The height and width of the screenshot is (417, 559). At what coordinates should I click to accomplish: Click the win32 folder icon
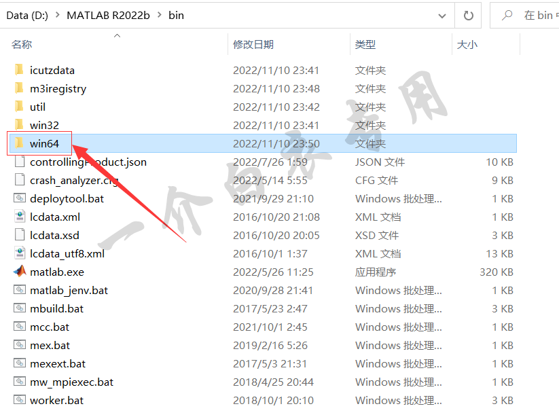pyautogui.click(x=20, y=125)
